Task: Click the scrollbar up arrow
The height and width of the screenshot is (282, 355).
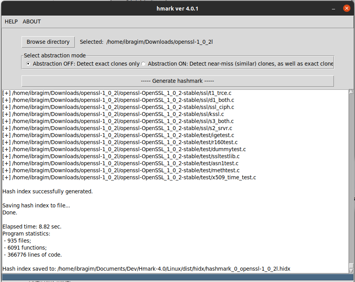Action: [351, 93]
